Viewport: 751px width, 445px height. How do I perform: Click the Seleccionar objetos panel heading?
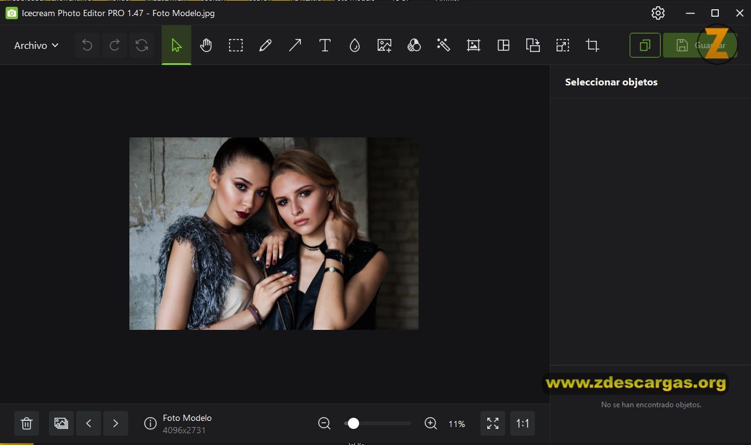pyautogui.click(x=611, y=82)
